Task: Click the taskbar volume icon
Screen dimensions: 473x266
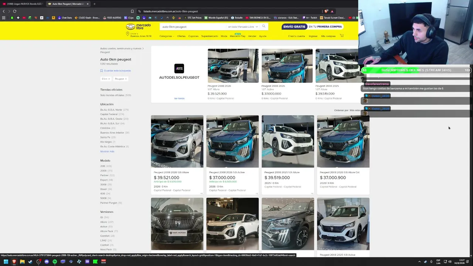Action: 450,262
